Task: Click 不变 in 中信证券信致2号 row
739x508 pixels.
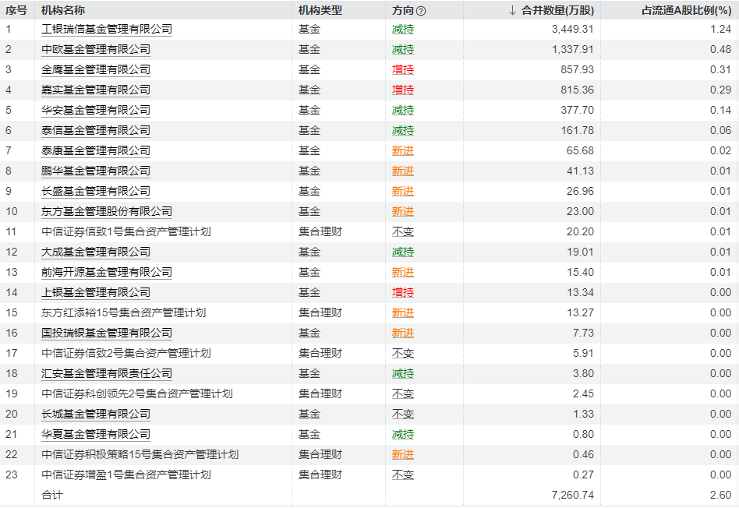Action: tap(403, 354)
